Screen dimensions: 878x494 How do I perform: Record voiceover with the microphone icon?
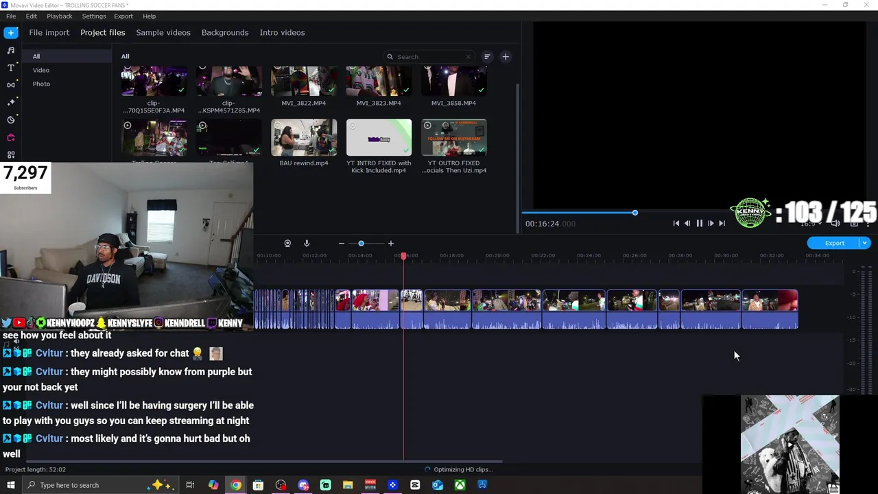click(x=307, y=244)
